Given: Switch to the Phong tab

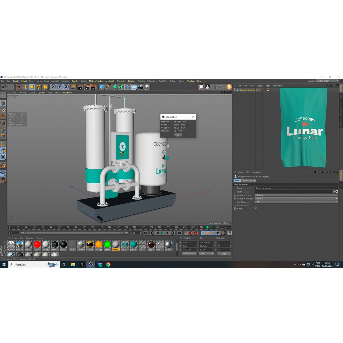Looking at the screenshot, I should click(252, 180).
